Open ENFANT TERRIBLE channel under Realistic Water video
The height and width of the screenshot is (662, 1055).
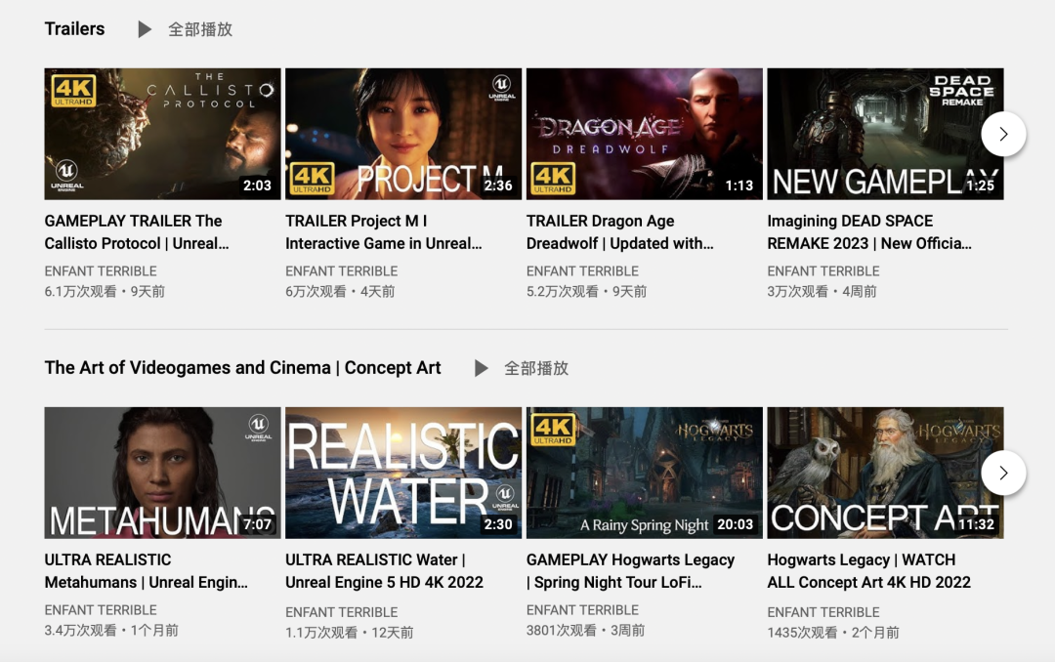tap(341, 612)
